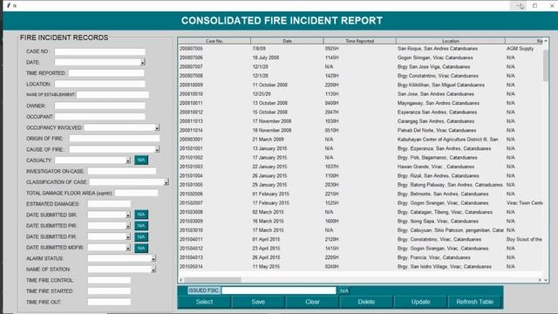Open the DATE dropdown arrow

(x=142, y=62)
